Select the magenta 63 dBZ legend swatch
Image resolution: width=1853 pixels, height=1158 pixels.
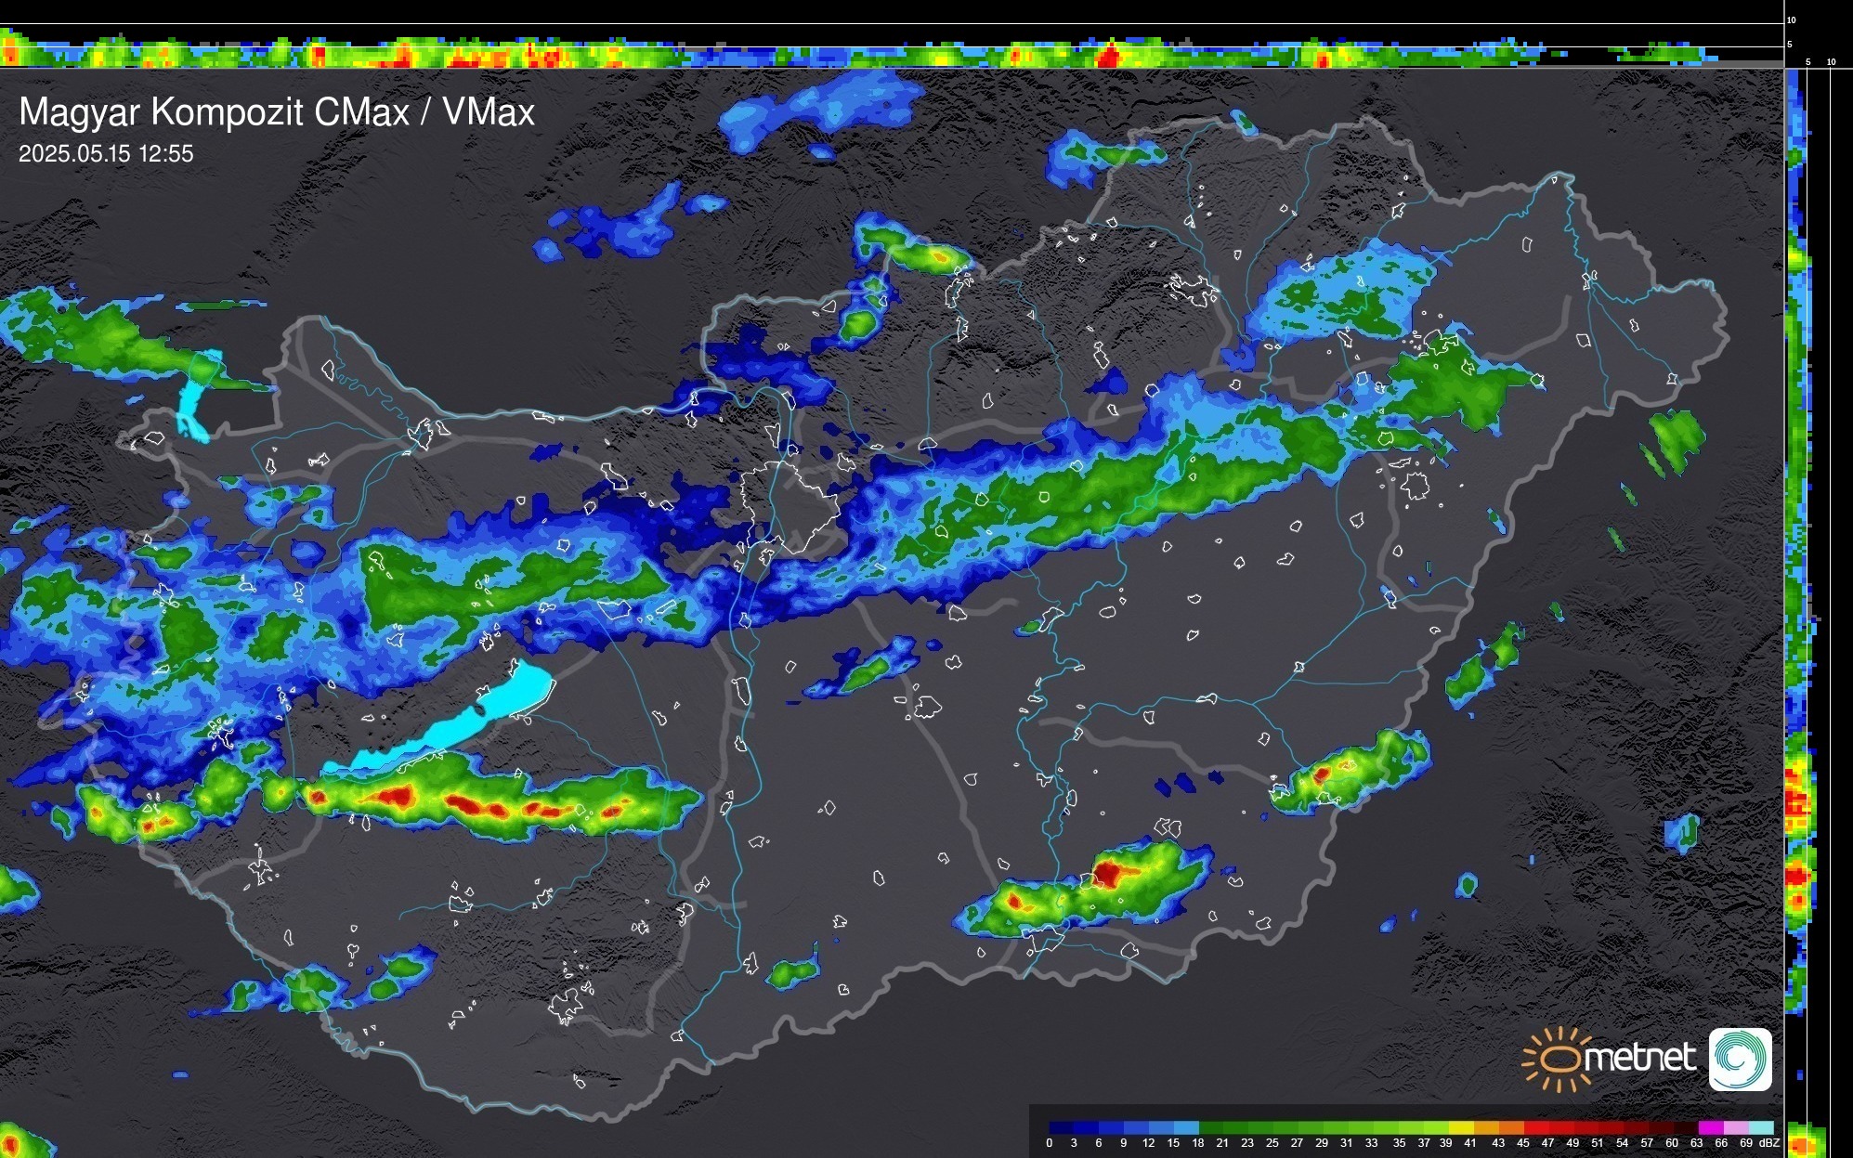pos(1709,1127)
